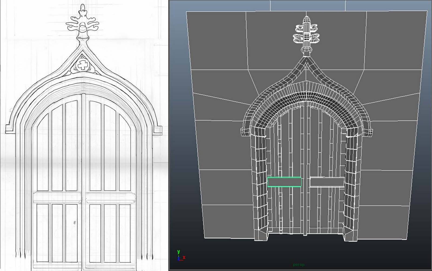Click the cross emblem in the sketch gable
The image size is (432, 271).
(x=82, y=65)
